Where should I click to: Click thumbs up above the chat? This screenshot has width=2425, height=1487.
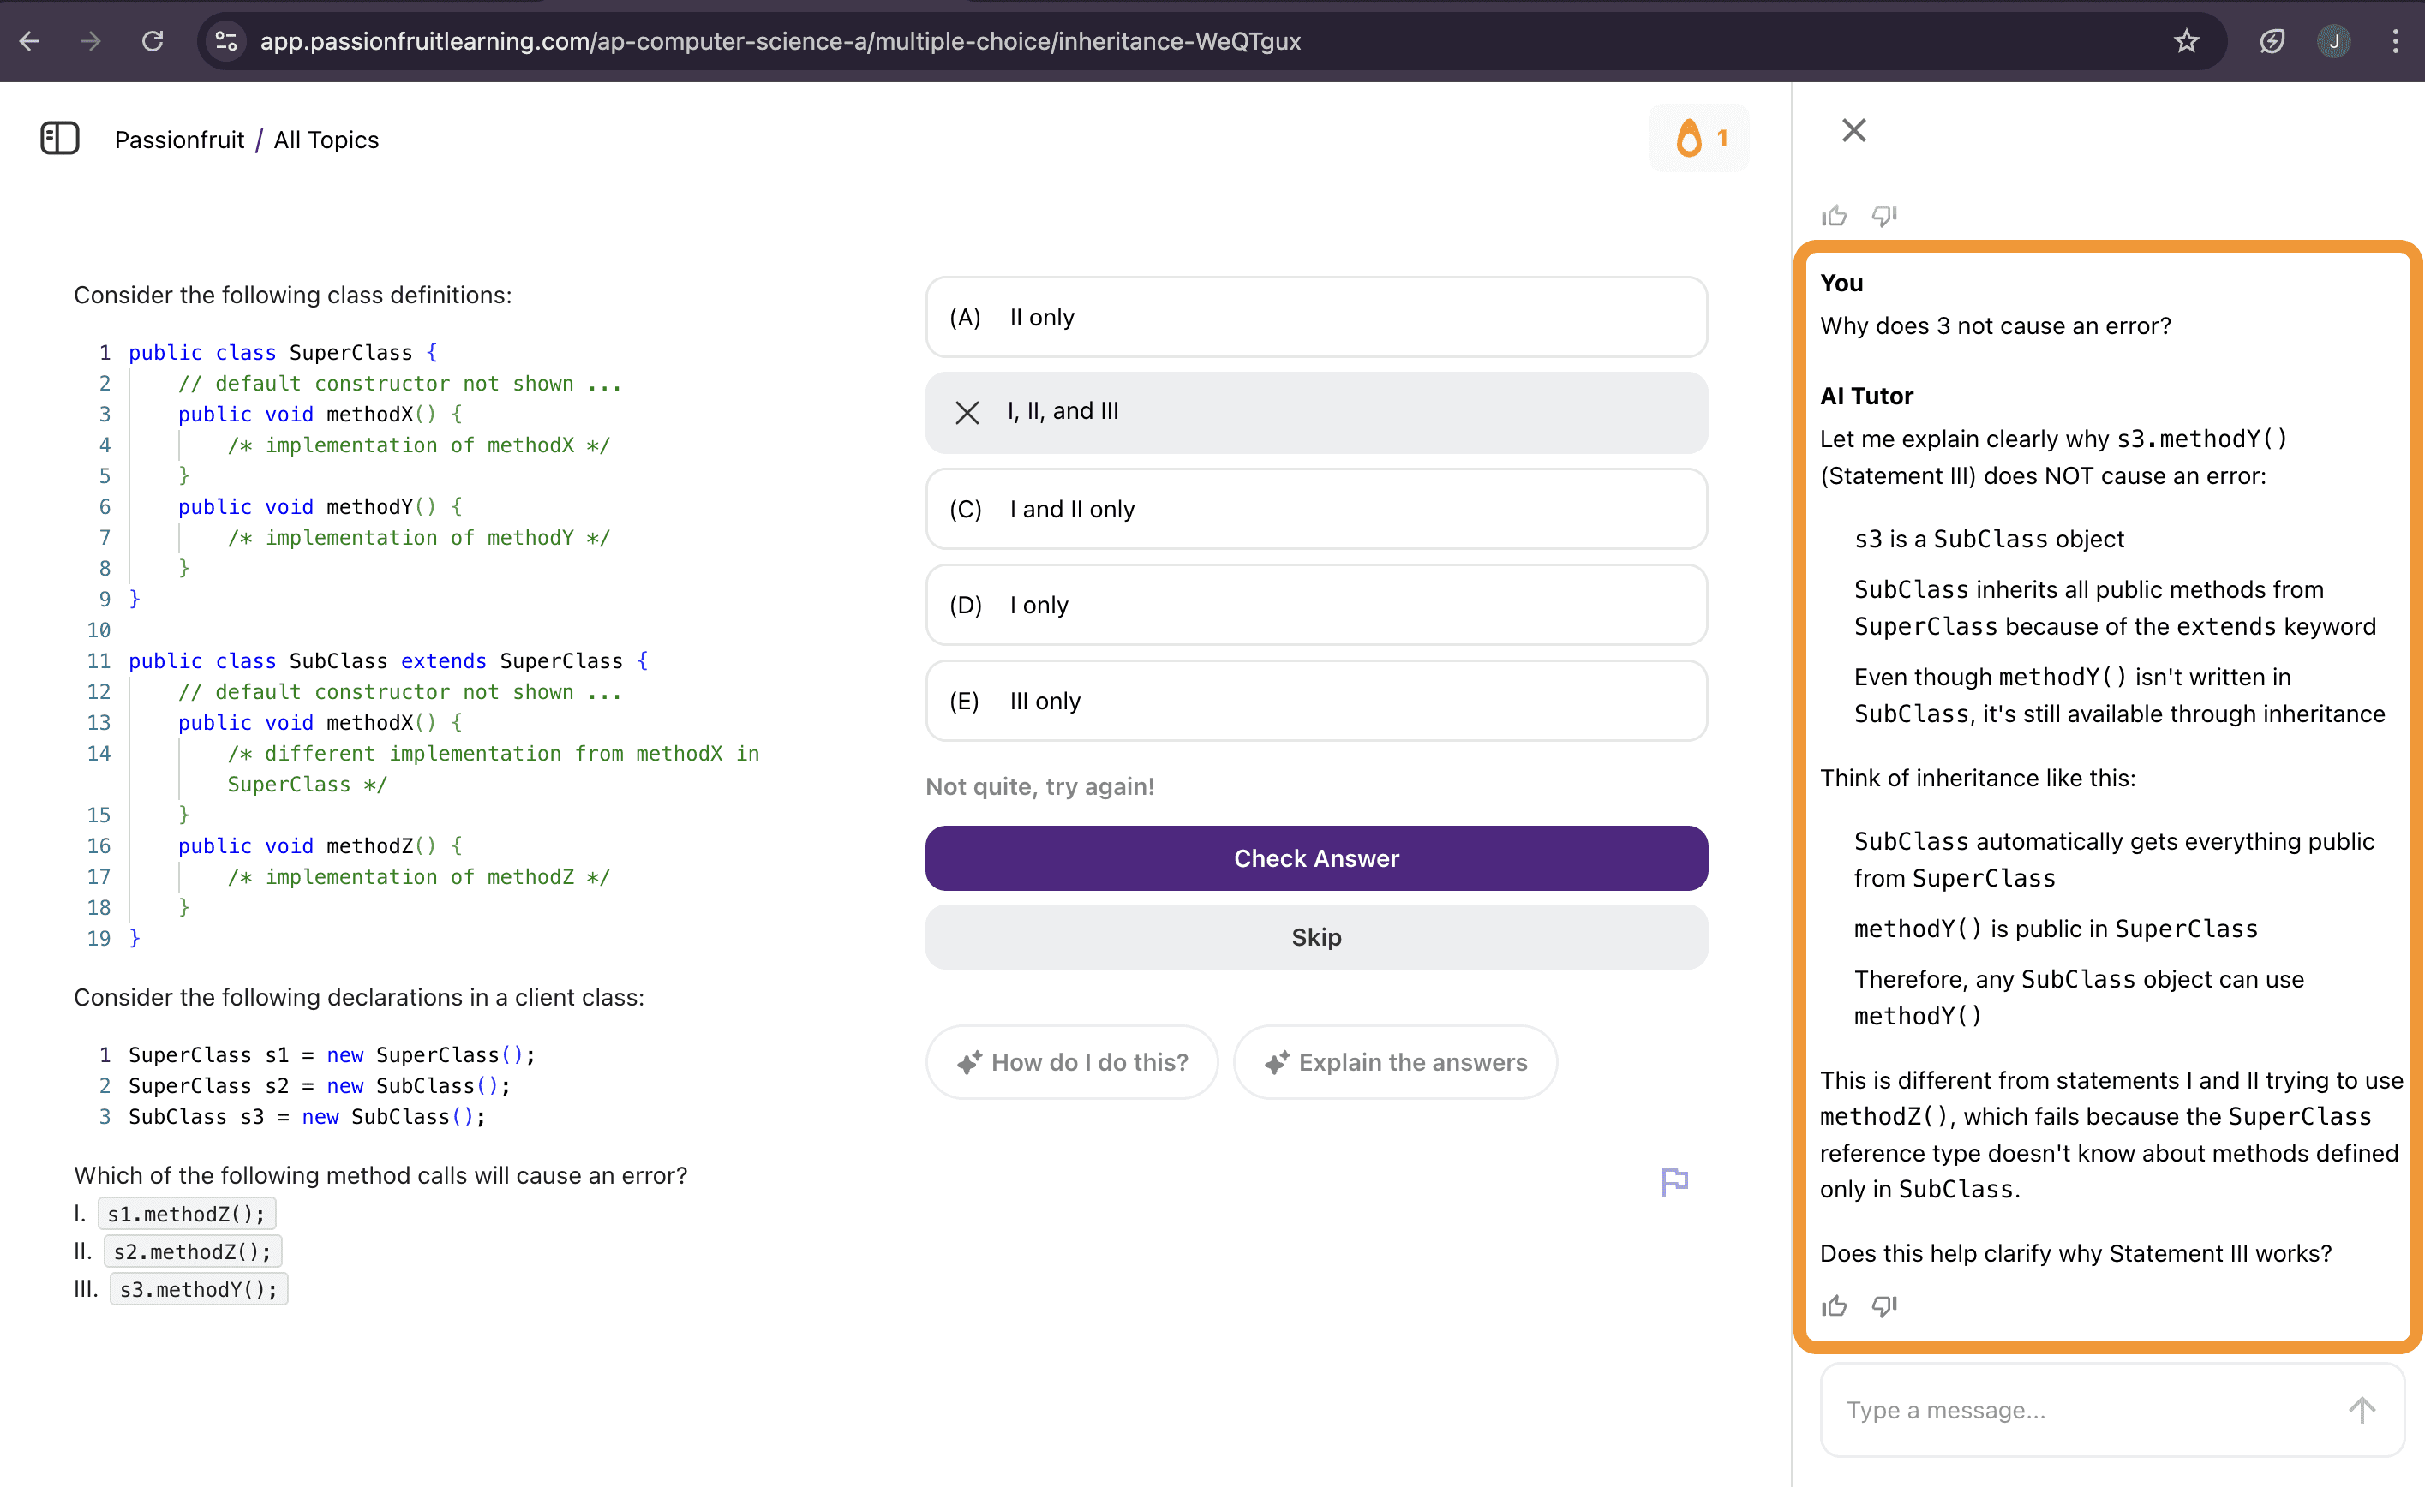(1834, 216)
